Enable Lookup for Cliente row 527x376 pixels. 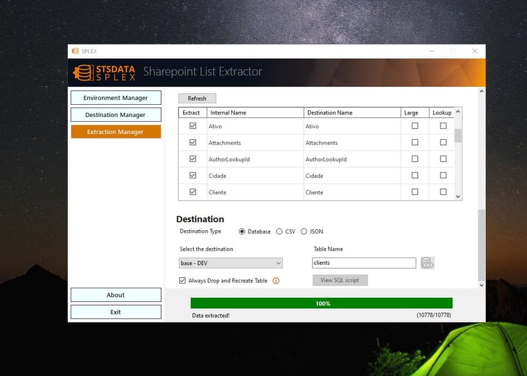click(443, 192)
